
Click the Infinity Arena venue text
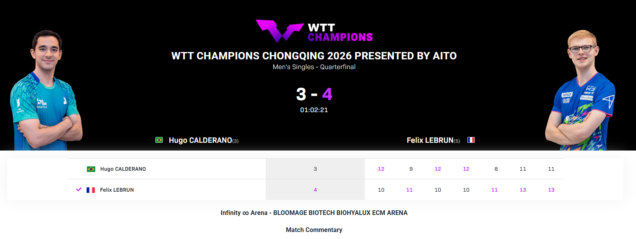(314, 213)
